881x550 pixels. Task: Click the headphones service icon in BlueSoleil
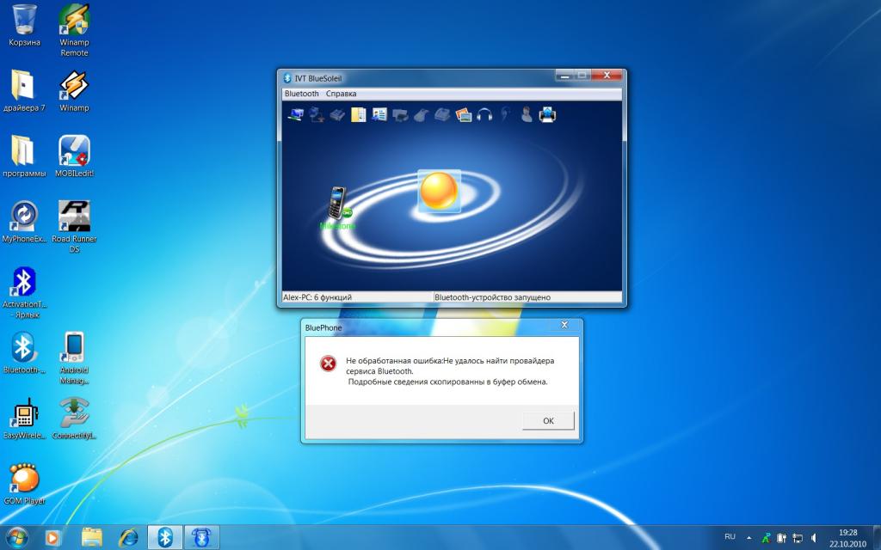tap(484, 114)
